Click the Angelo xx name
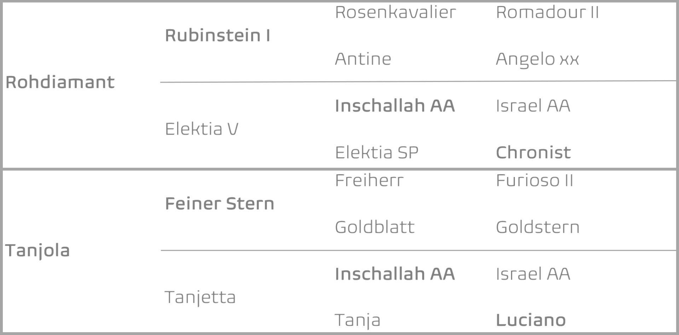 pos(537,59)
